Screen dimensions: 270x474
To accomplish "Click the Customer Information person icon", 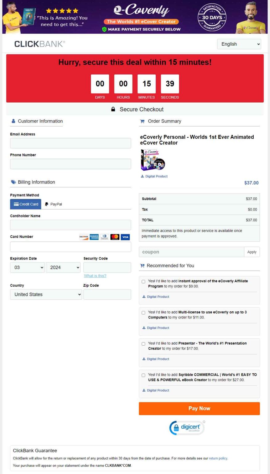I will tap(13, 121).
